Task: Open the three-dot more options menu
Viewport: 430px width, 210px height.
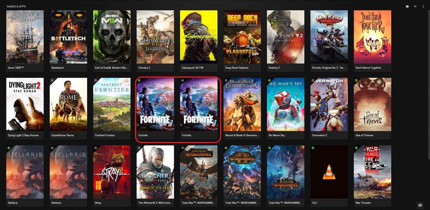Action: point(423,6)
